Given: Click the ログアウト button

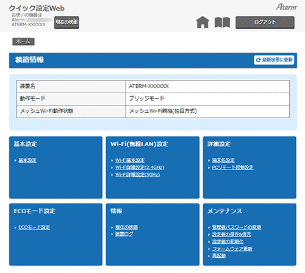Looking at the screenshot, I should tap(265, 22).
